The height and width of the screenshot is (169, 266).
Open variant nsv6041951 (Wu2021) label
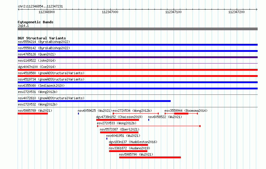pos(123,136)
